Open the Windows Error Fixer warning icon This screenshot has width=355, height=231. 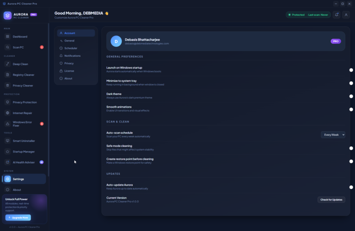click(7, 124)
